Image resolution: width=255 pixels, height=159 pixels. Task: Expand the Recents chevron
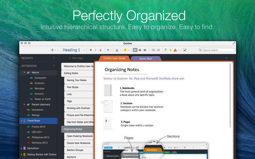54,58
